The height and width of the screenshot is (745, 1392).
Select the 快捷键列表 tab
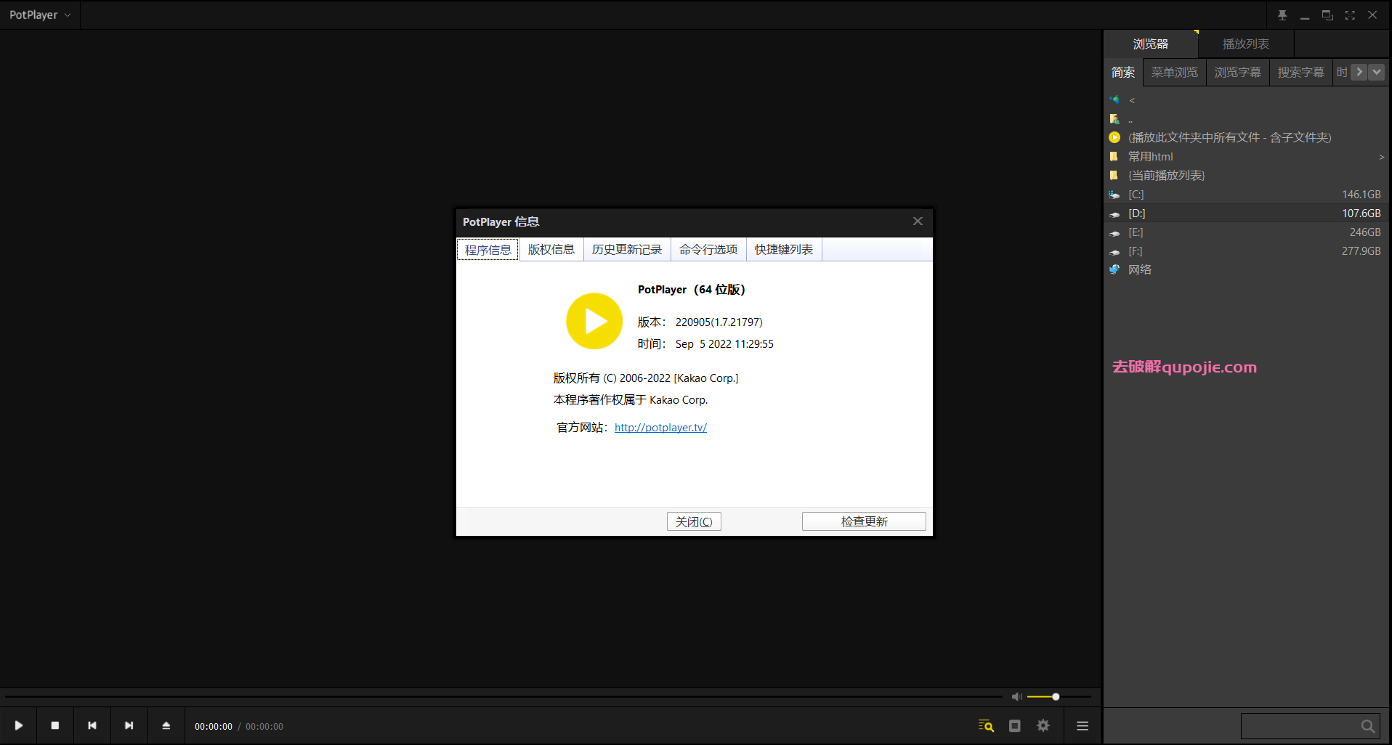point(784,250)
